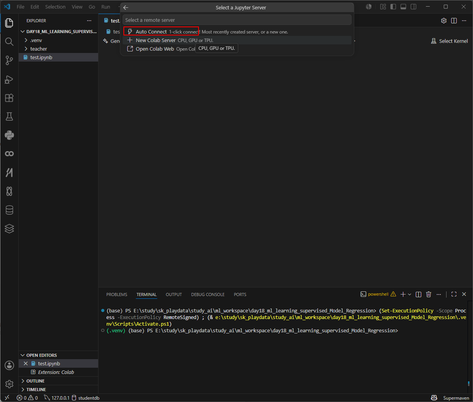
Task: Expand the Timeline section
Action: 58,389
